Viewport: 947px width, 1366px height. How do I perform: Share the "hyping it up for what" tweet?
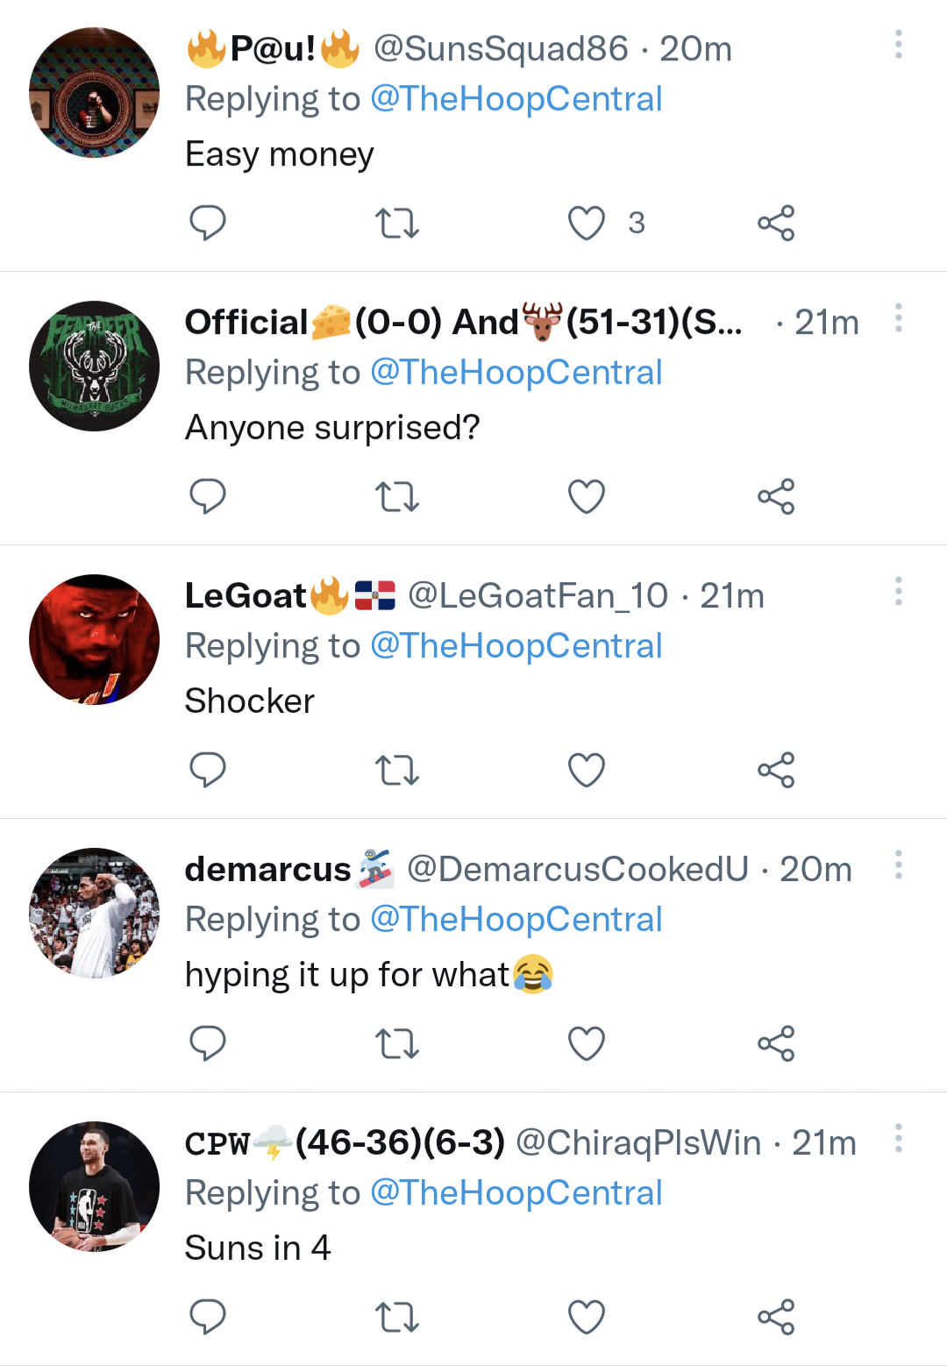(x=776, y=1043)
